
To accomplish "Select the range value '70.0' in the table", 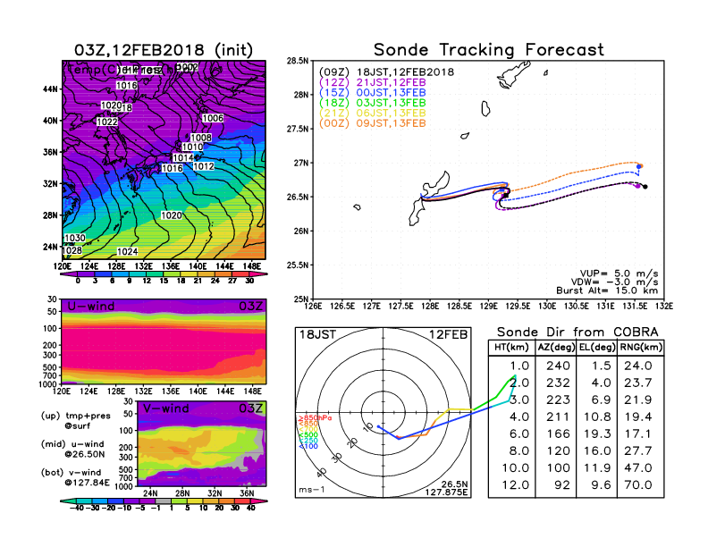I will tap(638, 485).
